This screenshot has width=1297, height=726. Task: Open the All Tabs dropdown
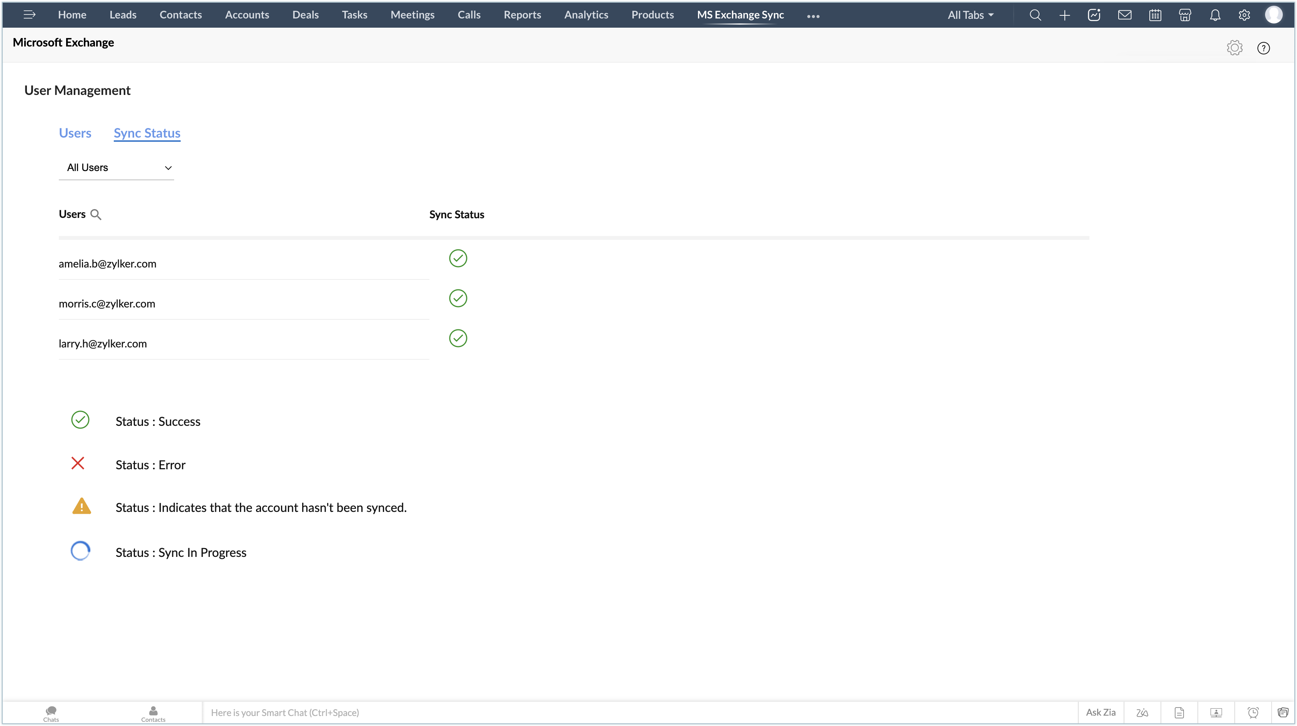(970, 15)
